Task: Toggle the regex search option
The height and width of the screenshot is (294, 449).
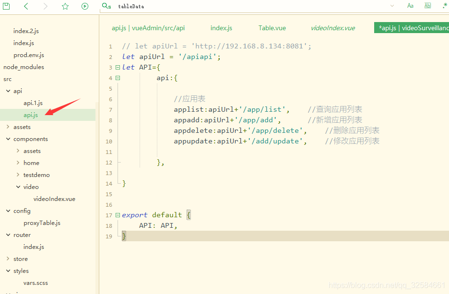Action: [445, 6]
